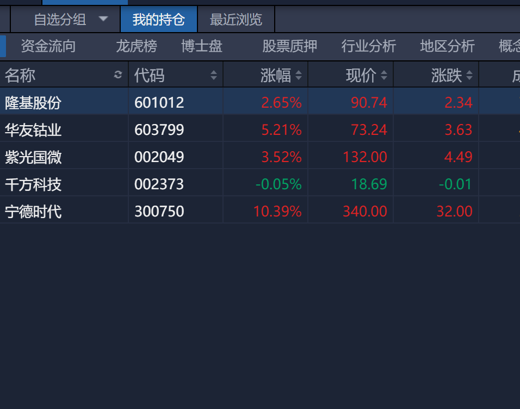
Task: Sort by 代码 column arrows
Action: pyautogui.click(x=214, y=75)
